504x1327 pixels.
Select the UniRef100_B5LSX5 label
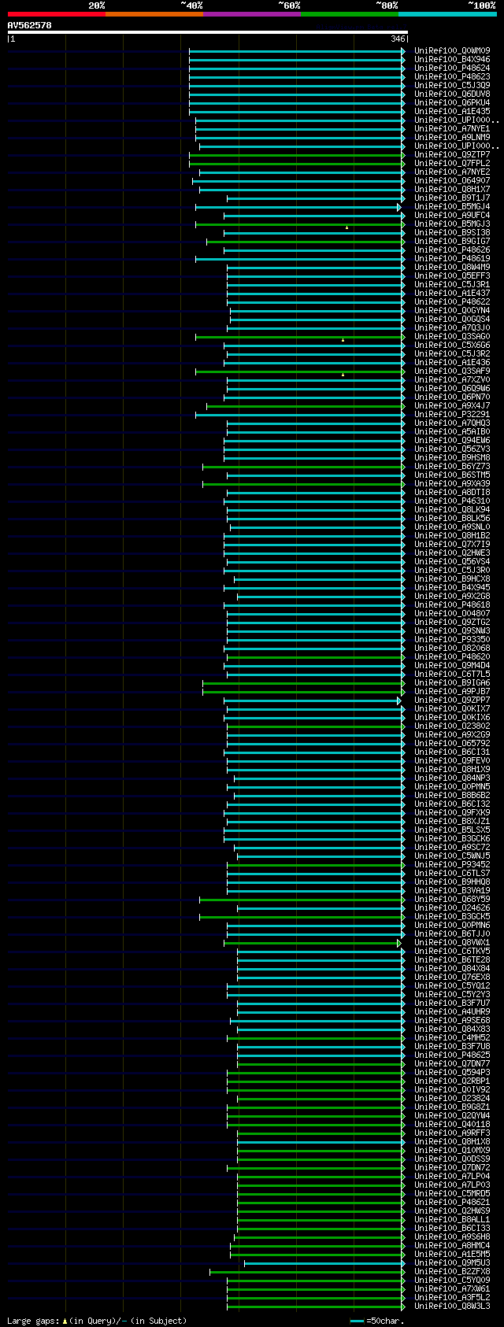pos(452,830)
